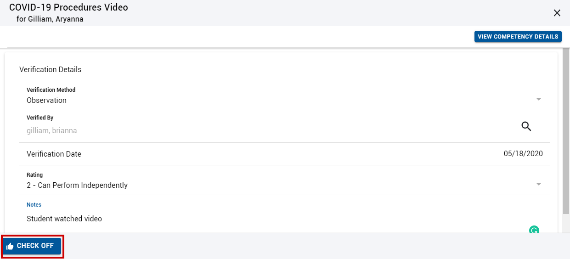Expand the Rating dropdown arrow
Screen dimensions: 570x259
[x=539, y=185]
